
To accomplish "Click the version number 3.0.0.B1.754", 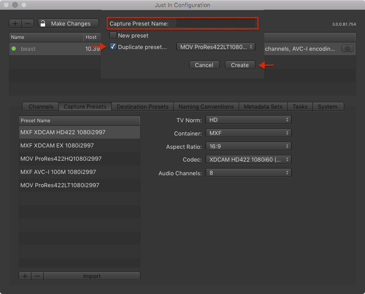I will [x=344, y=24].
